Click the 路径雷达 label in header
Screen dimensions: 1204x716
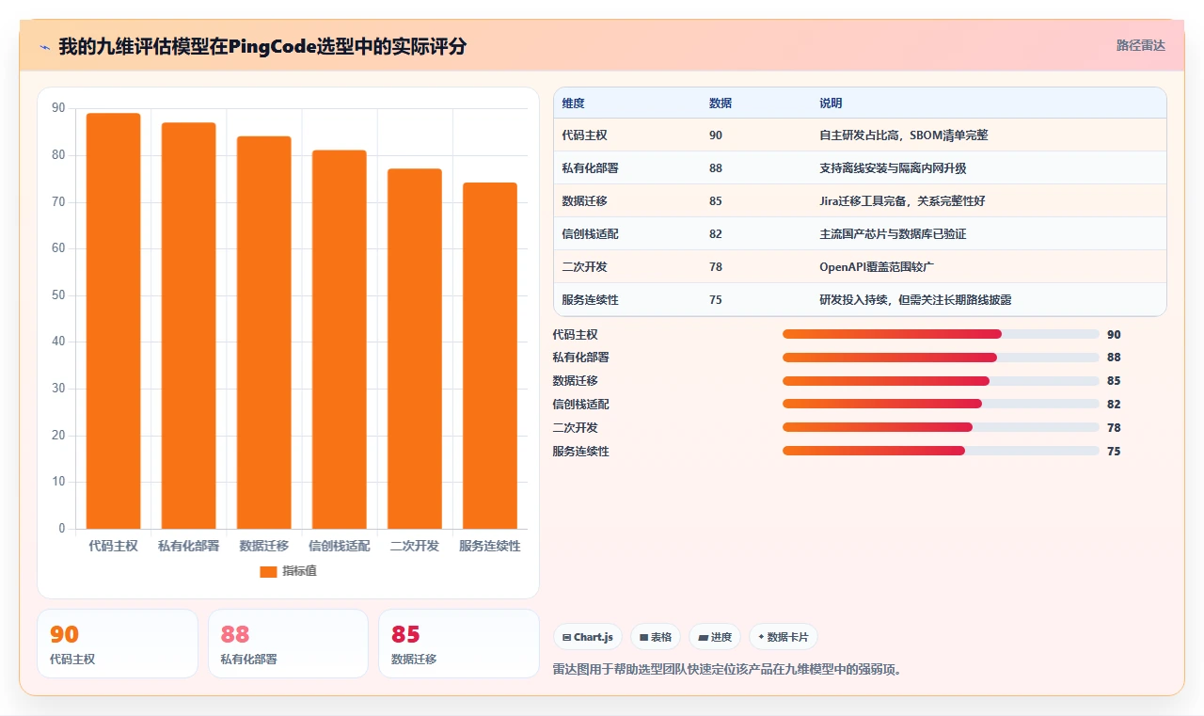point(1140,45)
